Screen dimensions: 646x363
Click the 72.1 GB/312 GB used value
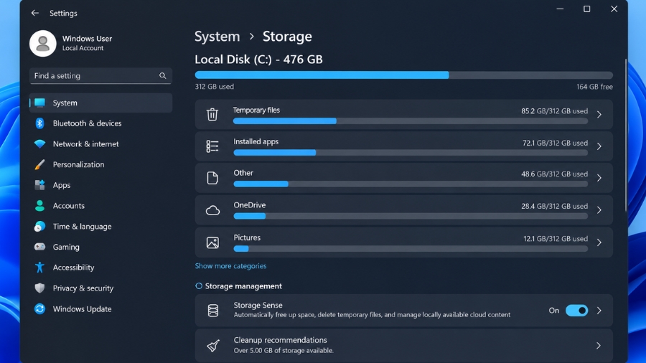pyautogui.click(x=555, y=143)
